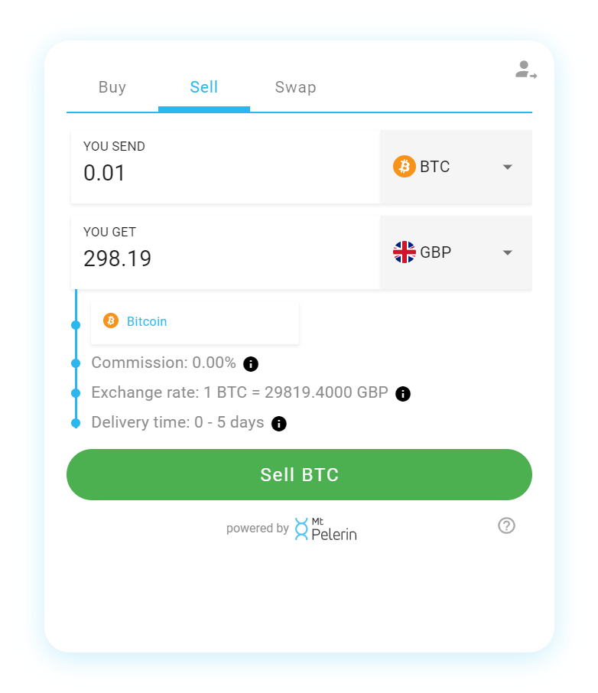Click the exchange rate info icon

click(x=403, y=393)
